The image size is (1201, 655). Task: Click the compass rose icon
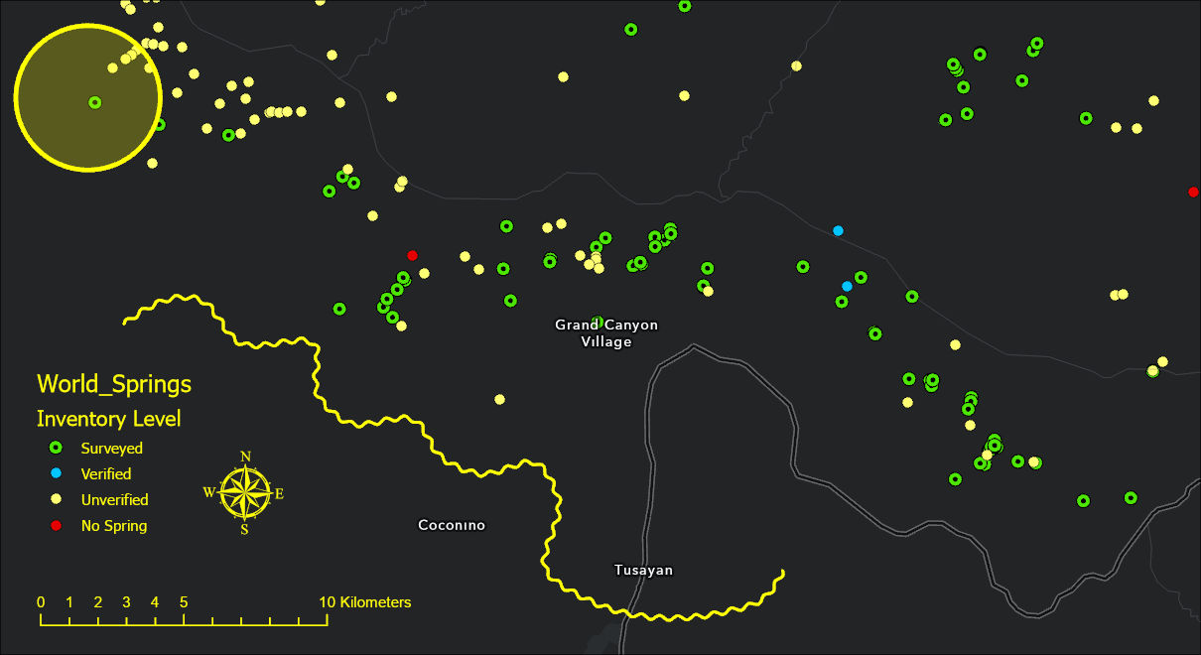(245, 492)
